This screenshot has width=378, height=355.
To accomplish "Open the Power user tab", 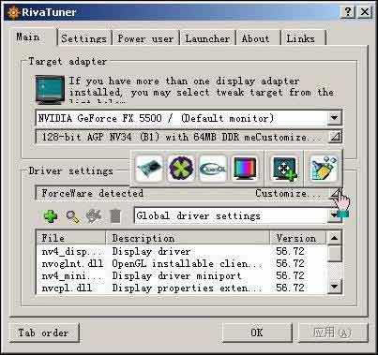I will click(145, 38).
